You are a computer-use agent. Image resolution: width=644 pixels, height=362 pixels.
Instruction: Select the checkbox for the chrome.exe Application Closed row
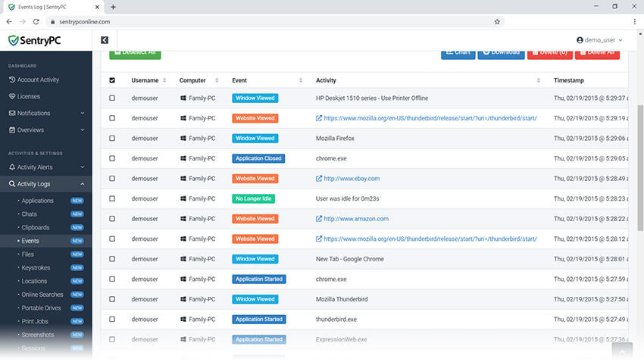tap(112, 159)
